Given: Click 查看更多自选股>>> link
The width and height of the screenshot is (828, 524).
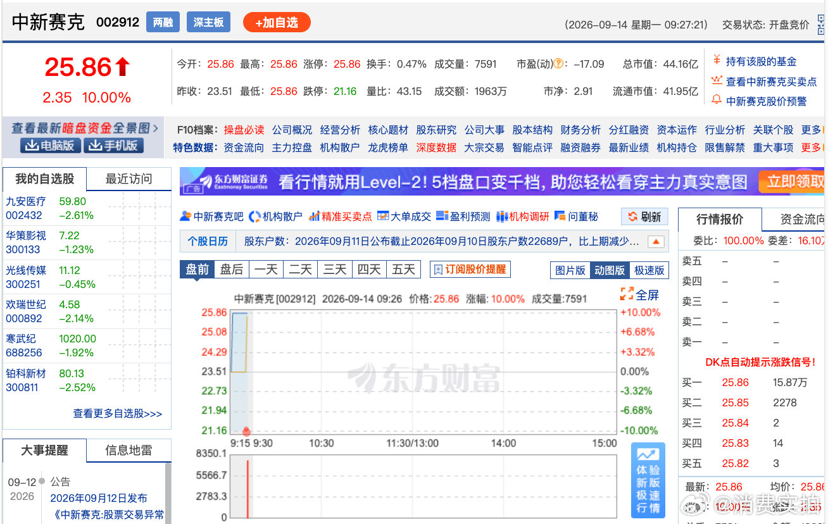Looking at the screenshot, I should pyautogui.click(x=118, y=413).
